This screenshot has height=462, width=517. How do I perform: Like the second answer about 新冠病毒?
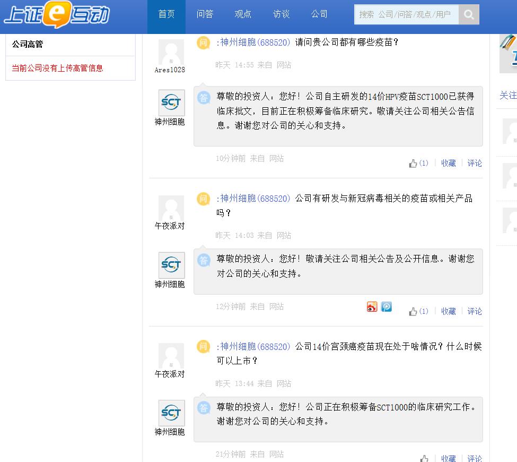pos(414,312)
